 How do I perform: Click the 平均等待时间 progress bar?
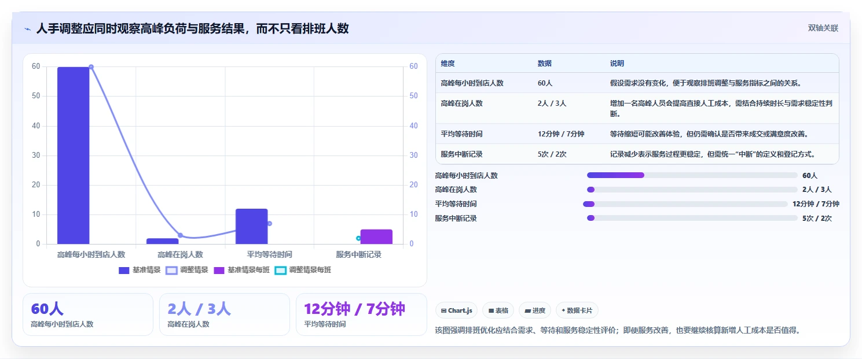pyautogui.click(x=685, y=204)
